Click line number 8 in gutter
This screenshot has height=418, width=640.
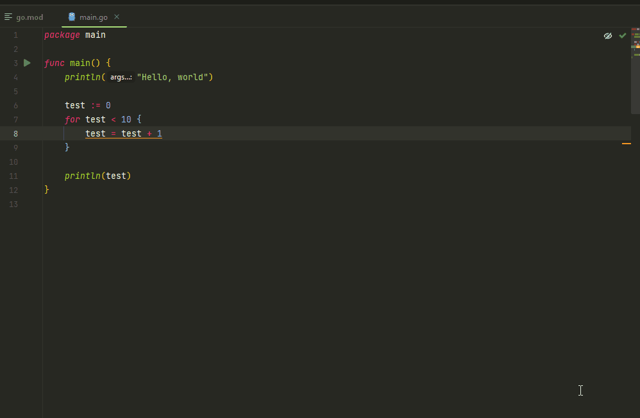[x=15, y=134]
